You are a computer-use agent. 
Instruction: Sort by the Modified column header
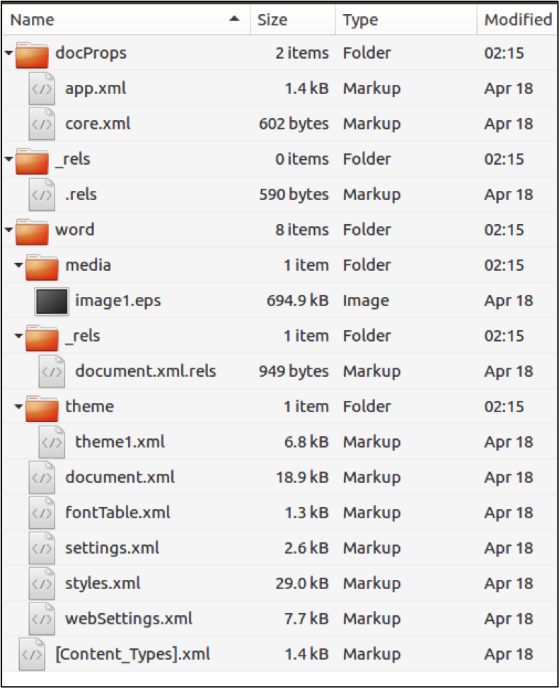517,21
